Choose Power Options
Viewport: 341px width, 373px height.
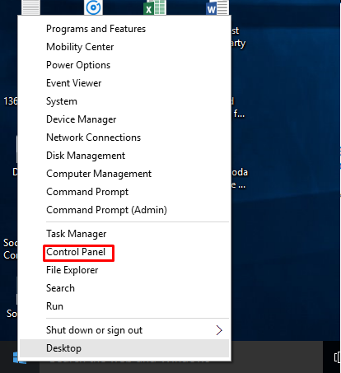point(78,65)
